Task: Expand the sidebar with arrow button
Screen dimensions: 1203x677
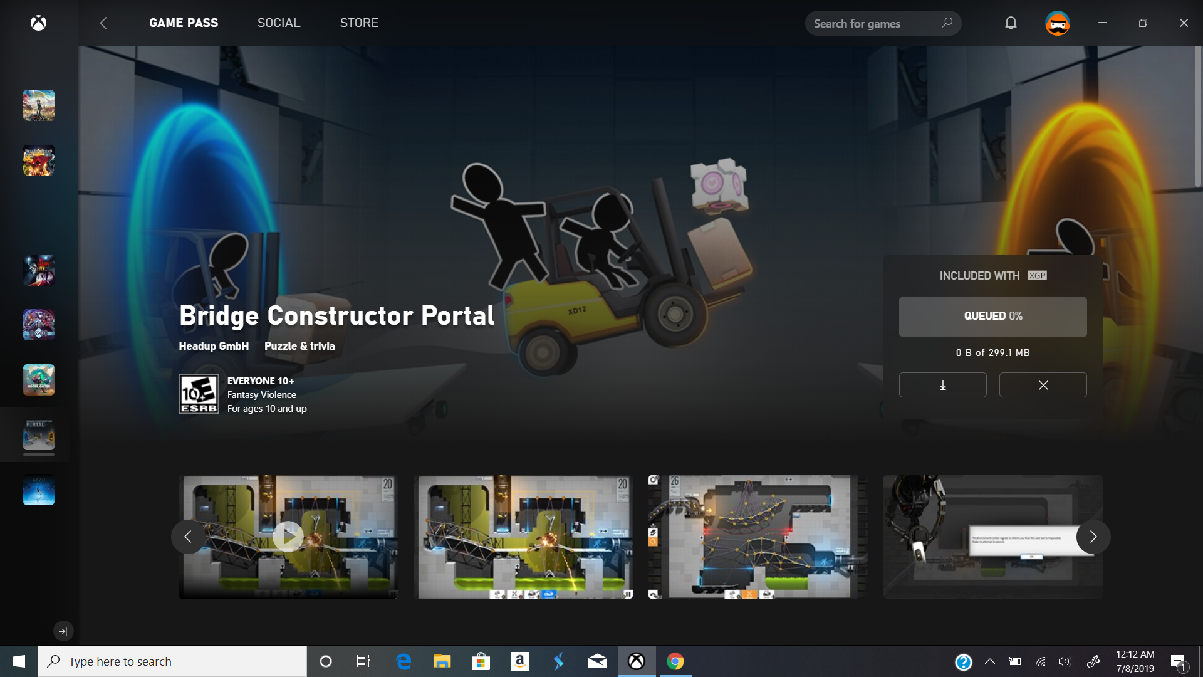Action: coord(63,631)
